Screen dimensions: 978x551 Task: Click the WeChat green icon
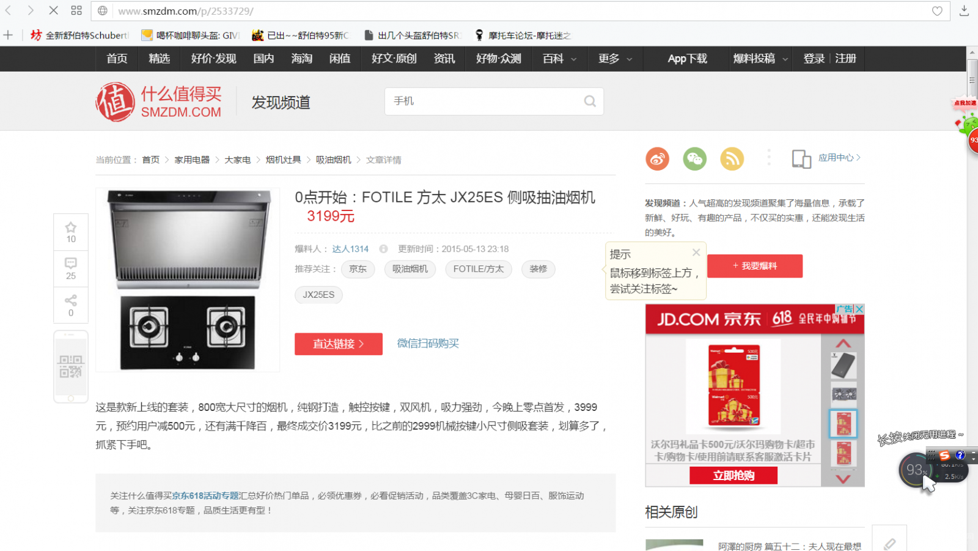[694, 159]
